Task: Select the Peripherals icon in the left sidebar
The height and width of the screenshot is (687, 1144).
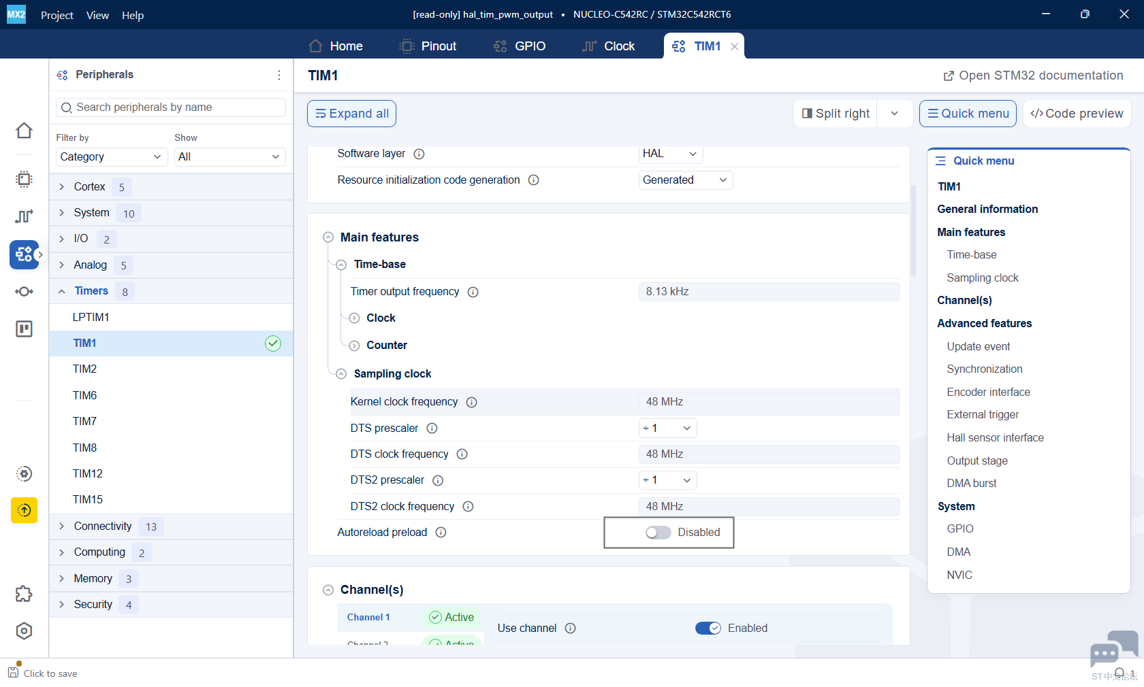Action: click(24, 254)
